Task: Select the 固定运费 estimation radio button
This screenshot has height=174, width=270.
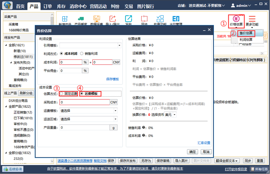Action: [x=61, y=94]
